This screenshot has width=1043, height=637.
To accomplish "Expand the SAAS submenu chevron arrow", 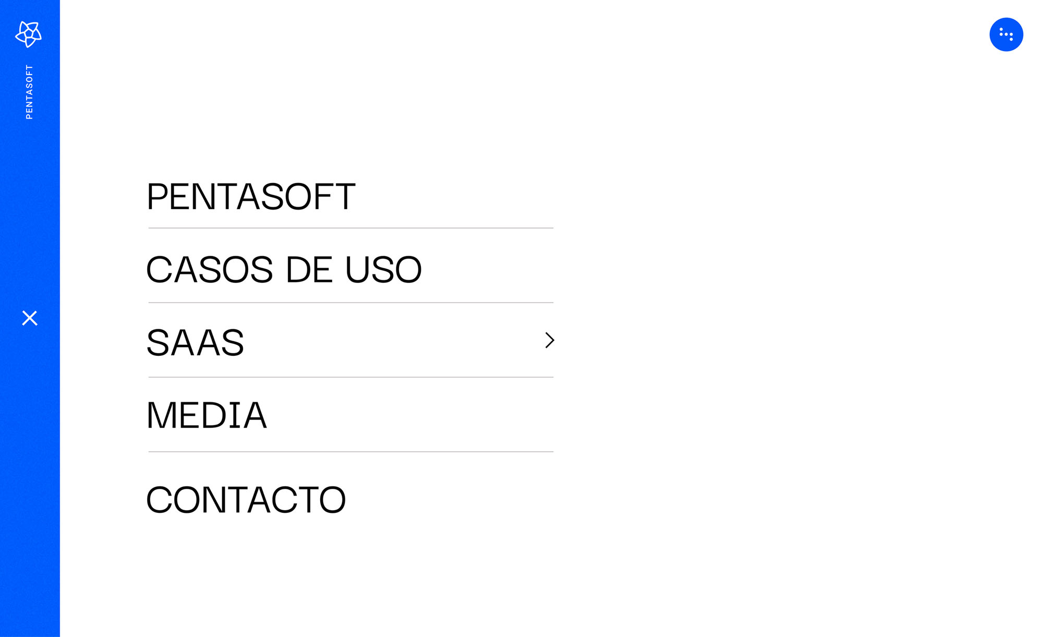I will click(x=549, y=340).
